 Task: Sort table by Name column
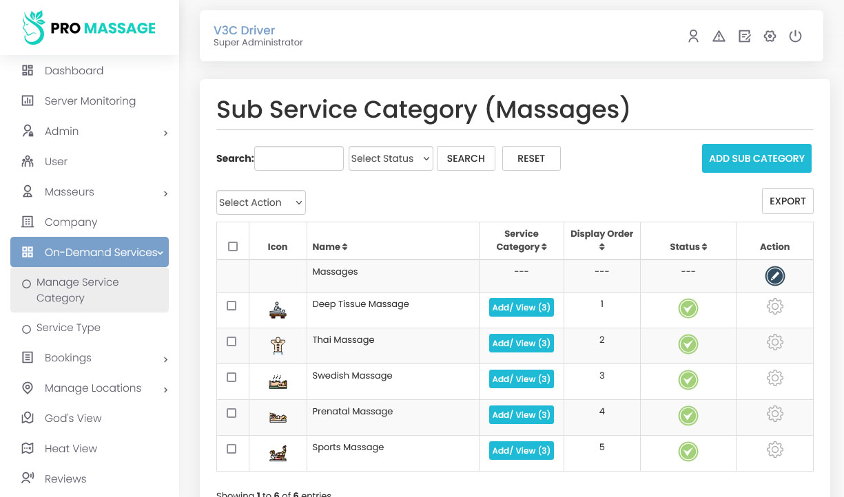[330, 246]
